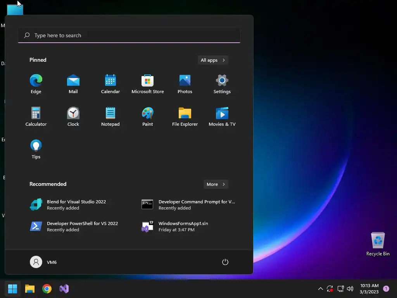Image resolution: width=397 pixels, height=298 pixels.
Task: Open the Edge browser pinned app
Action: point(36,84)
